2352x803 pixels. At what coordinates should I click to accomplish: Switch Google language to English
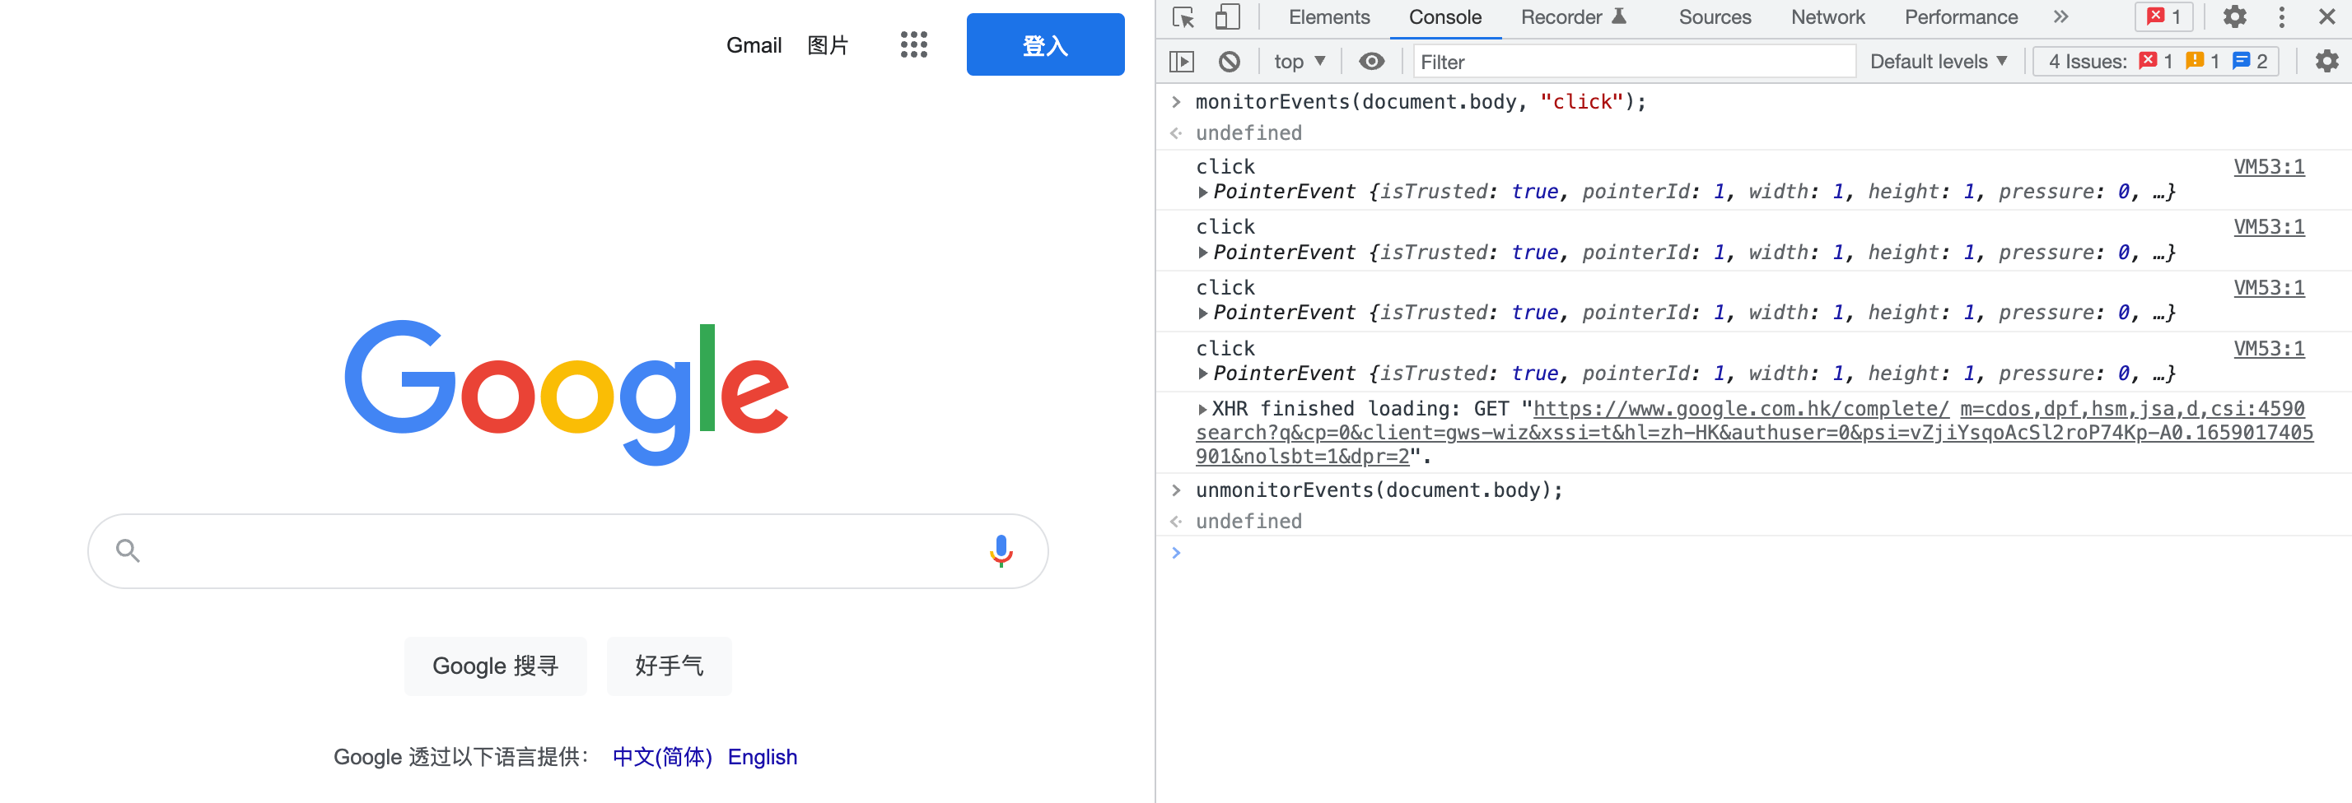tap(762, 758)
